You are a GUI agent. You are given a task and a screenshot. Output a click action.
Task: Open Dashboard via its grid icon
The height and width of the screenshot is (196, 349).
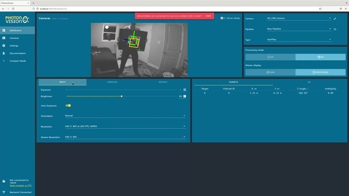tap(4, 30)
